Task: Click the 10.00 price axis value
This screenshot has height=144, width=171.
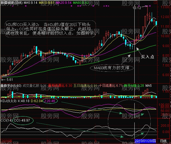Action: [x=165, y=36]
